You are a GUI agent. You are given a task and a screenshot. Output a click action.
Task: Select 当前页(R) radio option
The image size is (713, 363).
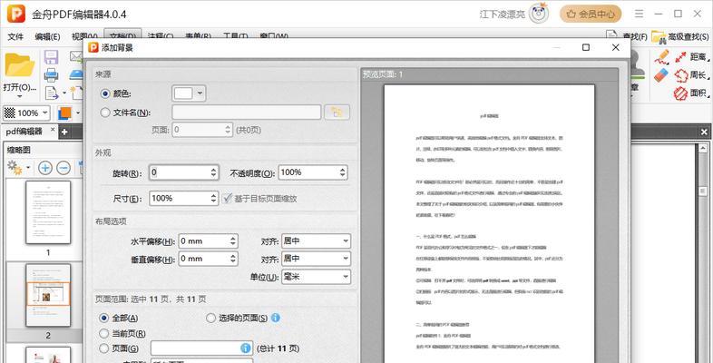tap(104, 333)
